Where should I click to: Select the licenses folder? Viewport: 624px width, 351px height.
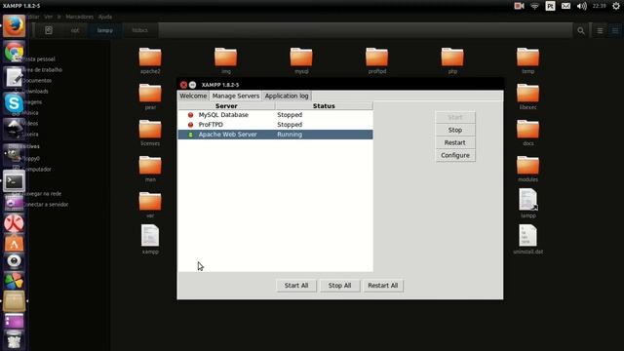150,133
